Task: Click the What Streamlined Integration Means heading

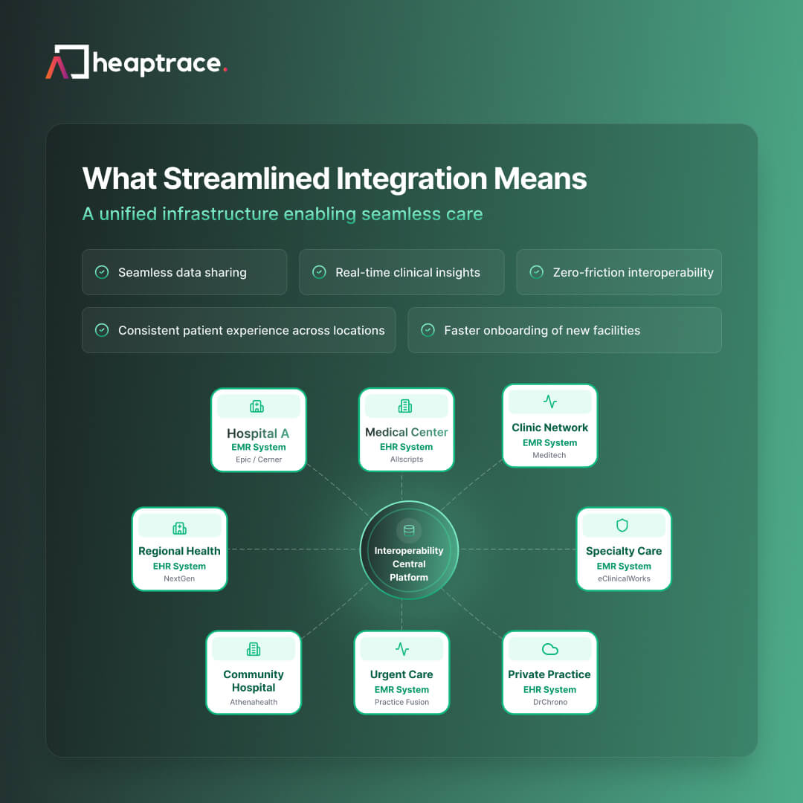Action: 335,178
